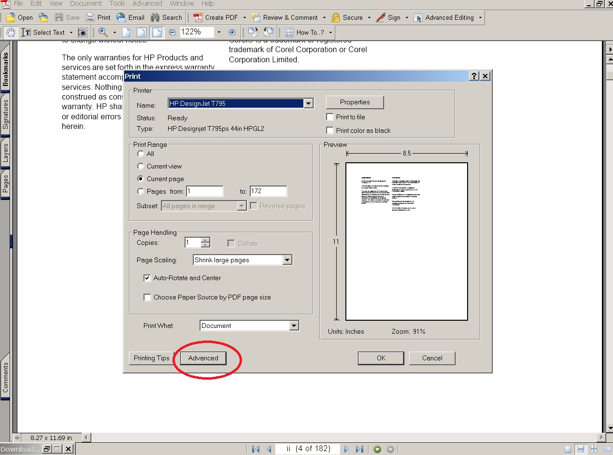613x455 pixels.
Task: Expand the Sign dropdown arrow
Action: click(407, 17)
